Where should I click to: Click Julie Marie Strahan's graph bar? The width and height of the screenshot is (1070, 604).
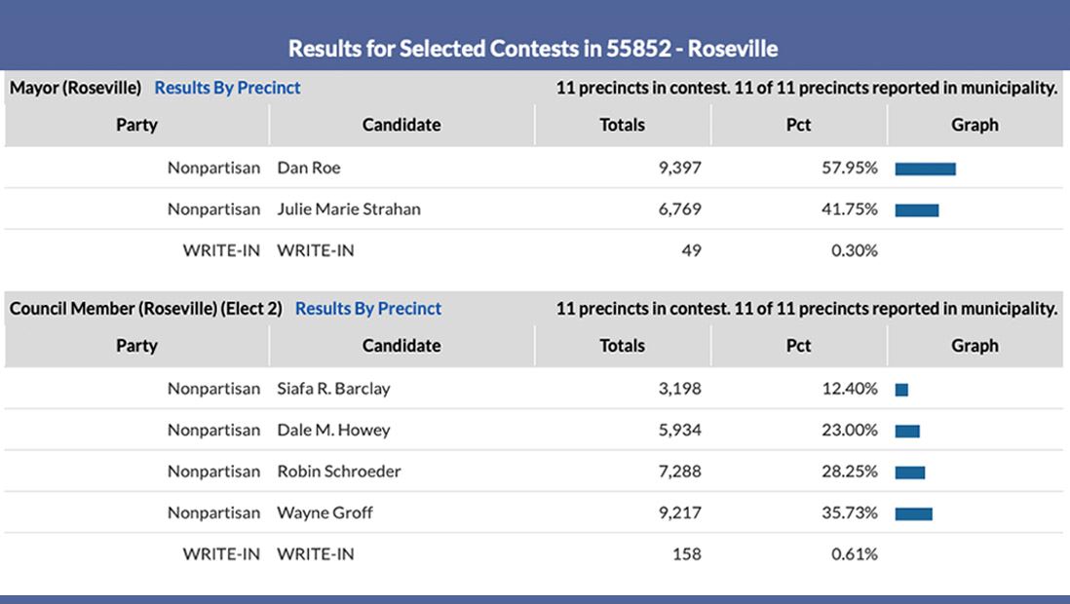pos(916,208)
